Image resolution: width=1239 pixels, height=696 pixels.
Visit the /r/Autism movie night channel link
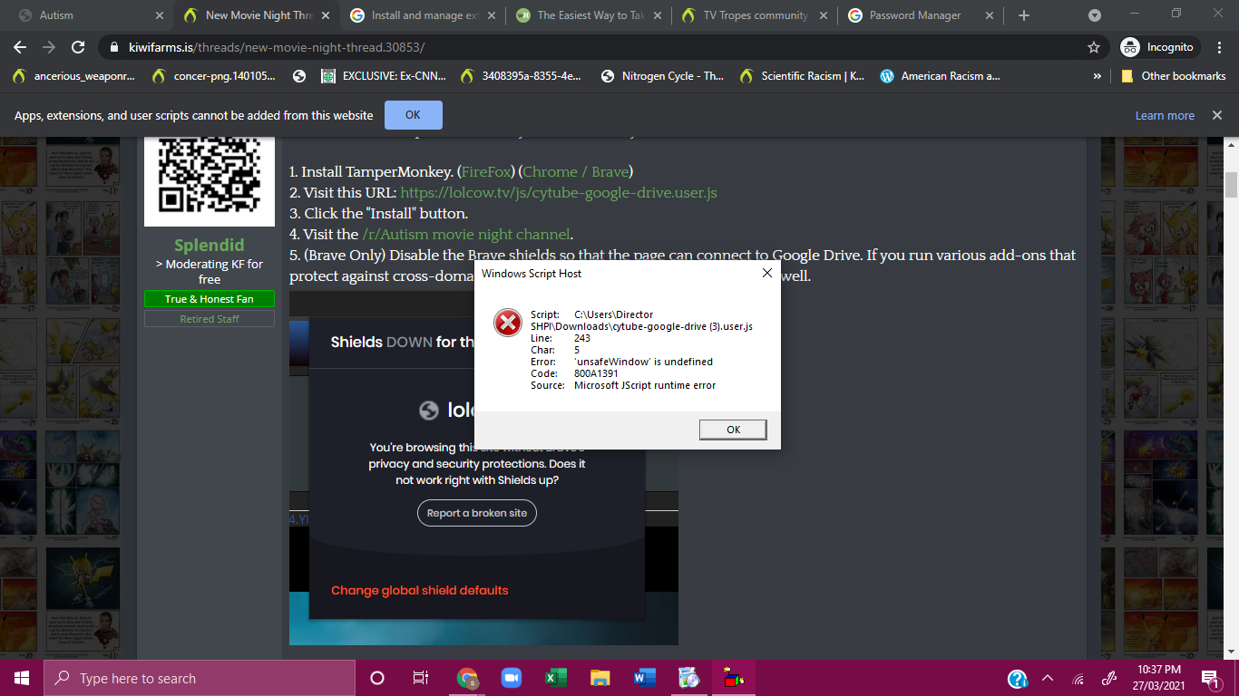466,234
